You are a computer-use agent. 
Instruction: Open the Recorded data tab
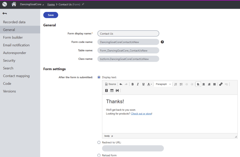pos(20,22)
